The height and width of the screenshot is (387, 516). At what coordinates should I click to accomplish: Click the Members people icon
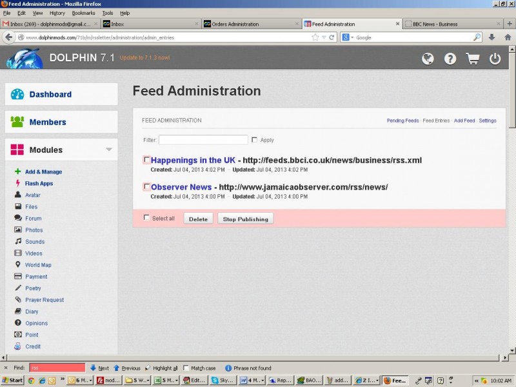coord(17,122)
